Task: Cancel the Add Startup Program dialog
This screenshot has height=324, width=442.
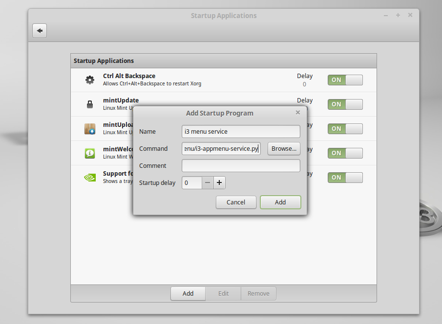Action: (236, 202)
